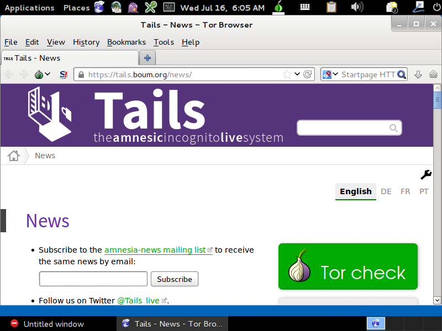Select the workspace showing the browser icon

(x=376, y=323)
